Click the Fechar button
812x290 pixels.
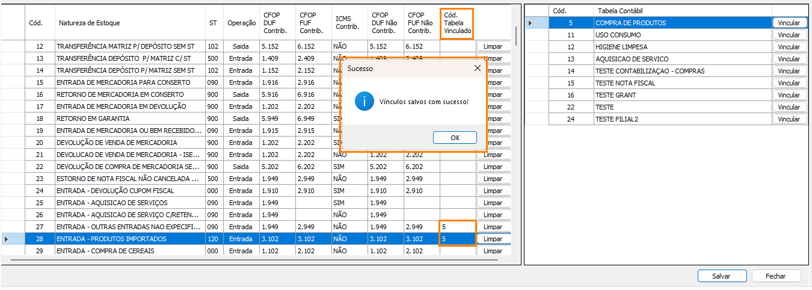776,276
